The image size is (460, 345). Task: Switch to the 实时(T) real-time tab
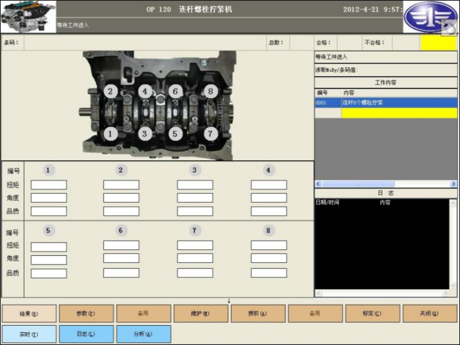point(29,334)
